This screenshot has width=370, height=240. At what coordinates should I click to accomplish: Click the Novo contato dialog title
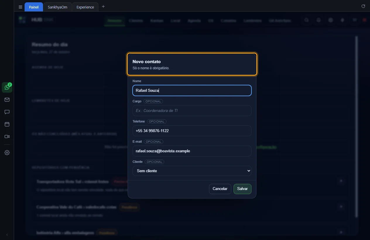(147, 62)
